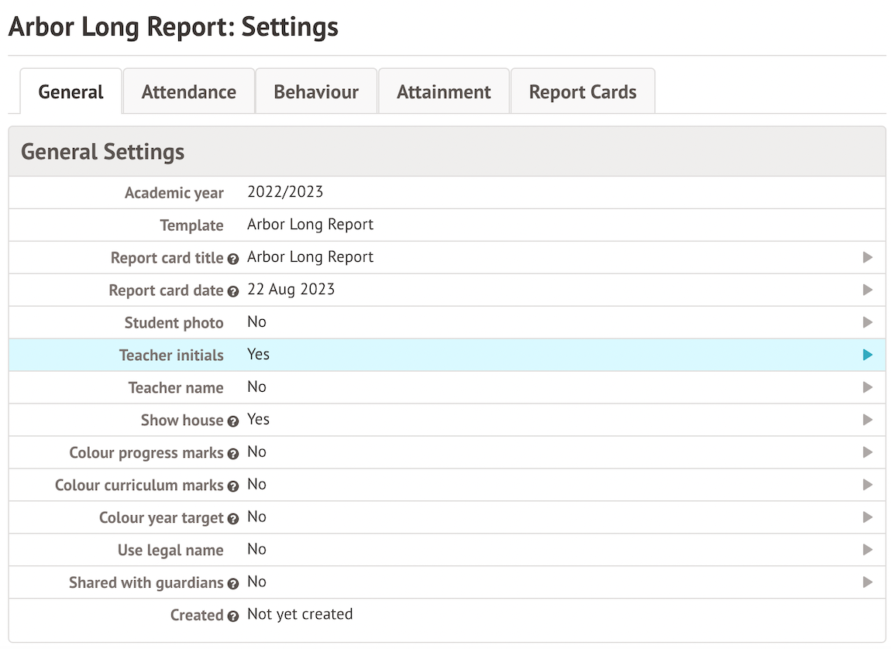This screenshot has width=891, height=649.
Task: Click help icon for Colour progress marks
Action: (x=233, y=455)
